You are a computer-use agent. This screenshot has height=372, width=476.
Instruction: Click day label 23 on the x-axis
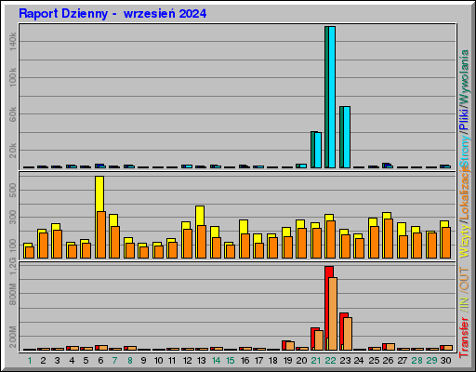click(345, 361)
